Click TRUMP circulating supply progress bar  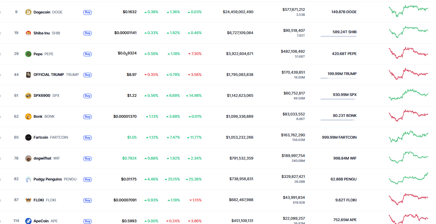[338, 78]
